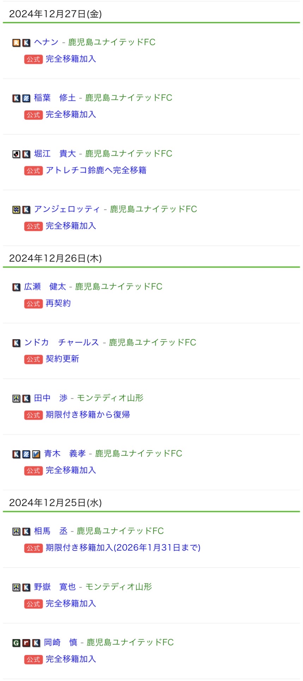Open 鹿児島ユナイテッドFC link beside 堀江 貴大

point(129,154)
